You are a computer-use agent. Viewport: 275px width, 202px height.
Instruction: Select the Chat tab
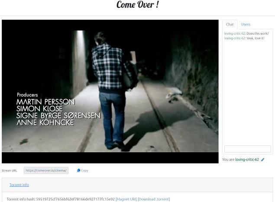pos(230,25)
